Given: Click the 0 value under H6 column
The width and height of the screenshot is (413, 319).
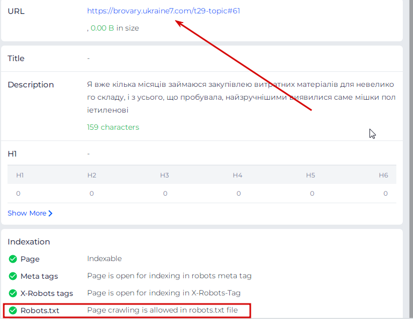Looking at the screenshot, I should [x=386, y=194].
